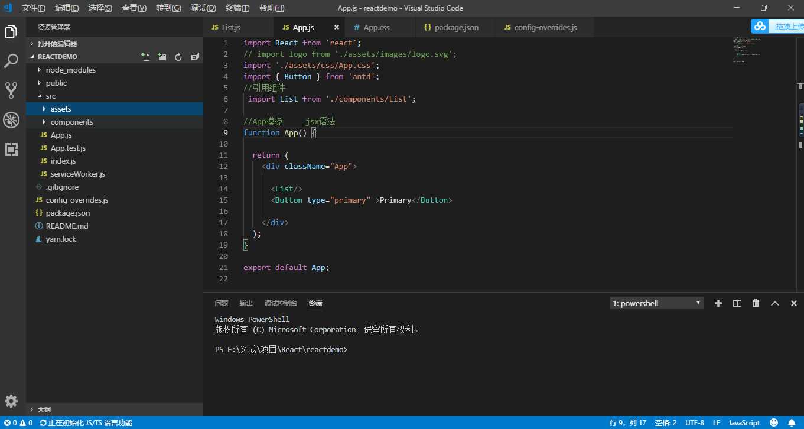Screen dimensions: 804x429
Task: Open the Extensions view in activity bar
Action: coord(11,149)
